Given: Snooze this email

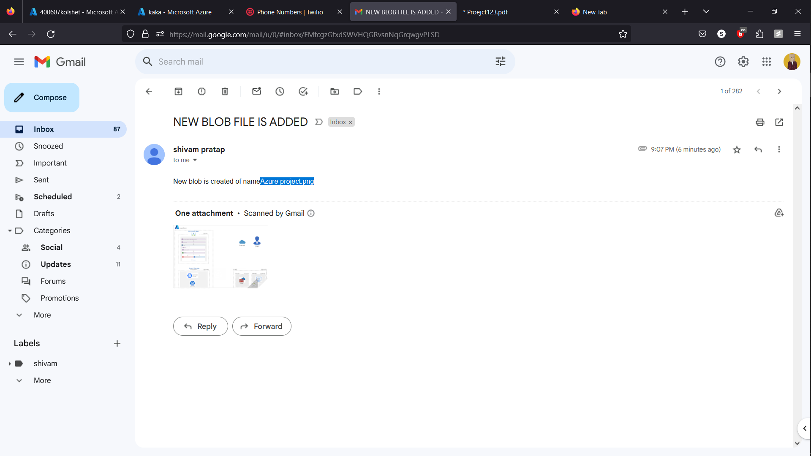Looking at the screenshot, I should click(x=280, y=91).
